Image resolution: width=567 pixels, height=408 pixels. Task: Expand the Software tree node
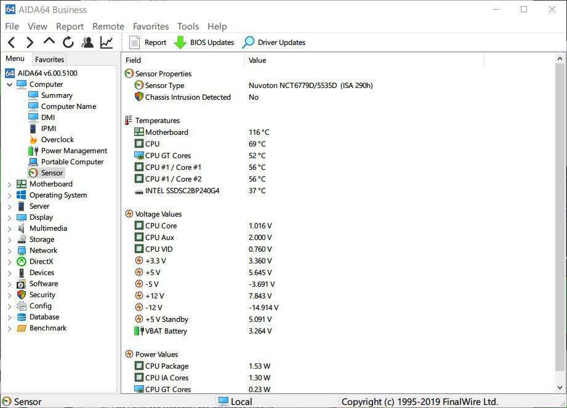pos(9,284)
